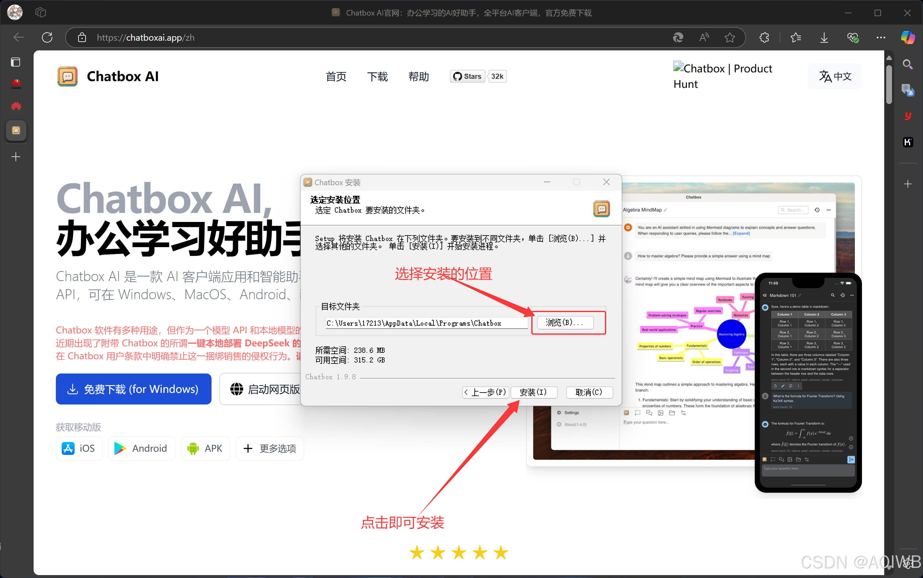Viewport: 923px width, 578px height.
Task: Click the translate icon in right sidebar
Action: coord(908,90)
